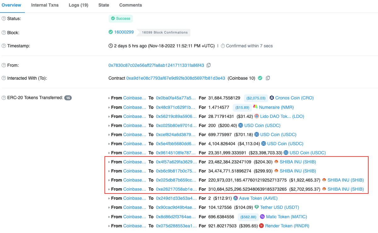
Task: Open sender address 0x7830c87c02e56aff27fa8ab1241711331fa86f43
Action: pyautogui.click(x=156, y=65)
